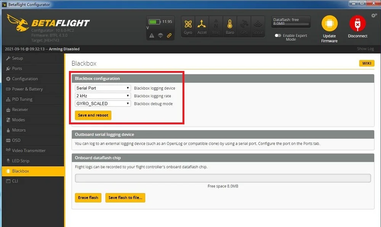Click the Disconnect toggle button
Image resolution: width=381 pixels, height=227 pixels.
tap(357, 24)
